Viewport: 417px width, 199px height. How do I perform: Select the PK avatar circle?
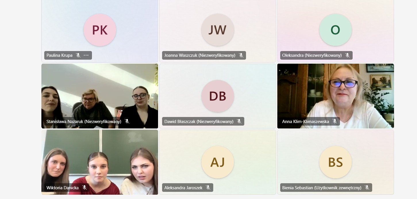click(x=100, y=30)
